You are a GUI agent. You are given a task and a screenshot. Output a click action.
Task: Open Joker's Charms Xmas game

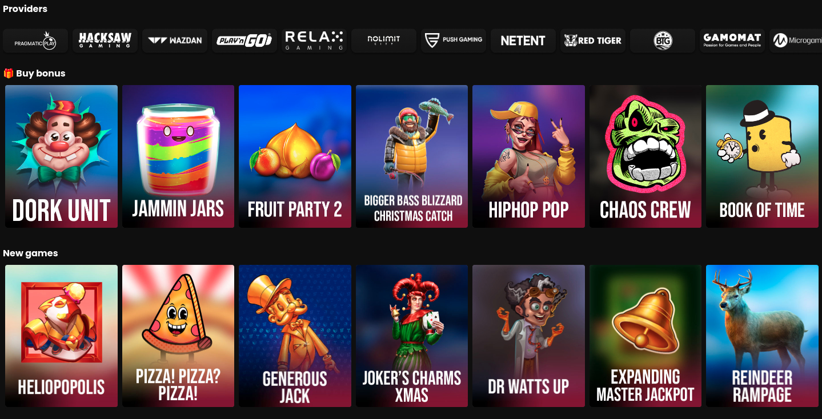pos(412,336)
